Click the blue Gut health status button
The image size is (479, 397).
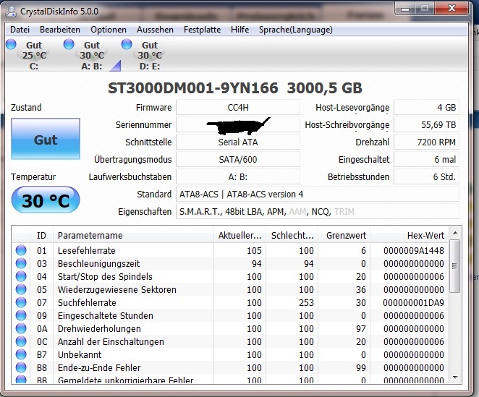(x=46, y=139)
